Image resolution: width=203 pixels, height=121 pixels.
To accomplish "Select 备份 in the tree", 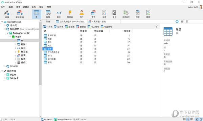I will click(23, 63).
